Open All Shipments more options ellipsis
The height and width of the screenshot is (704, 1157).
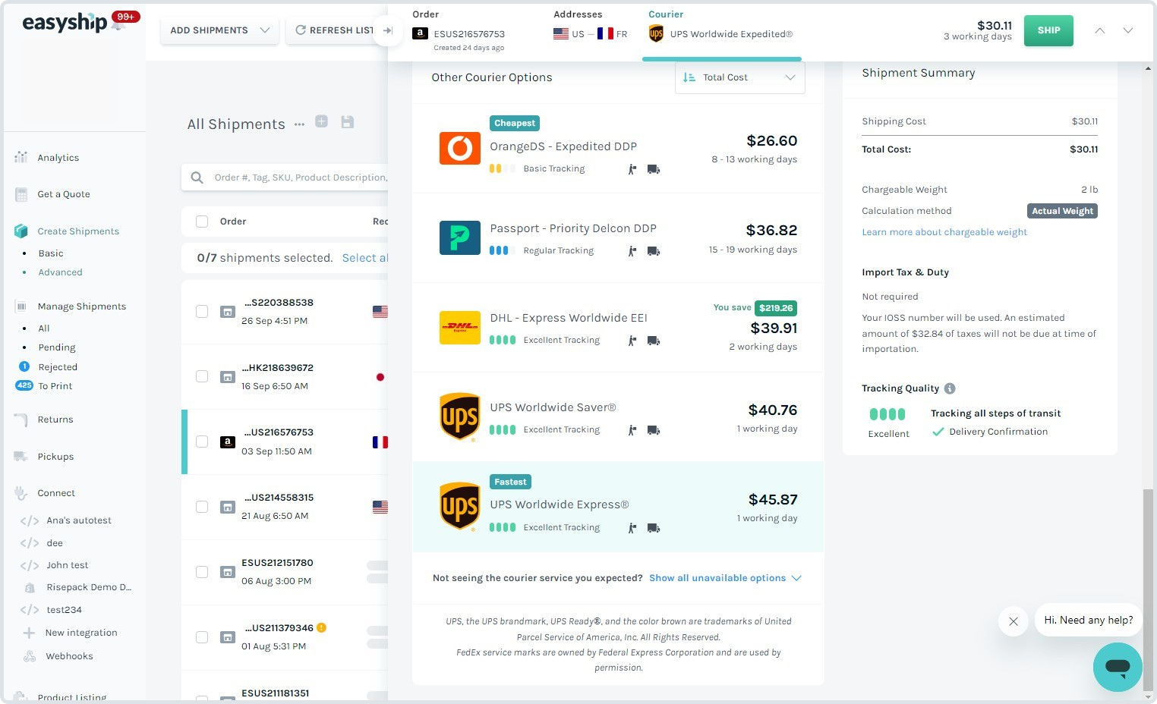tap(299, 124)
